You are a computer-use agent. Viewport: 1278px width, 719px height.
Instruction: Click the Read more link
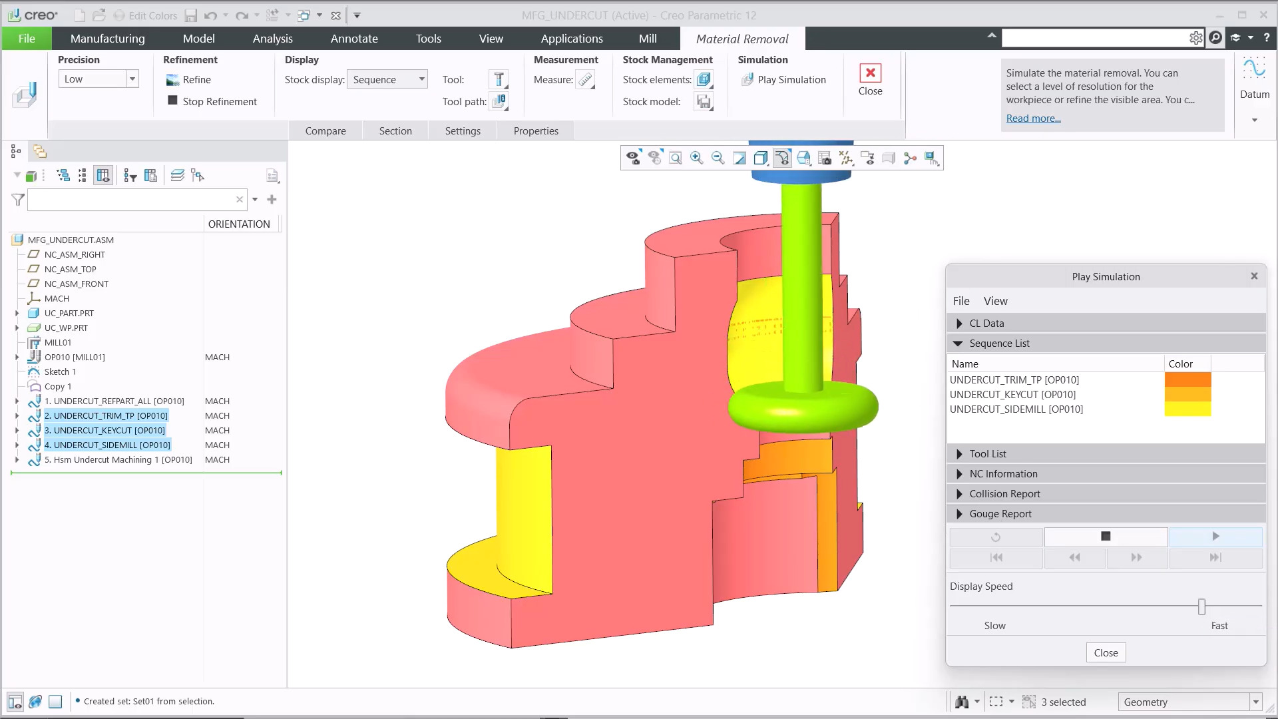pyautogui.click(x=1033, y=119)
